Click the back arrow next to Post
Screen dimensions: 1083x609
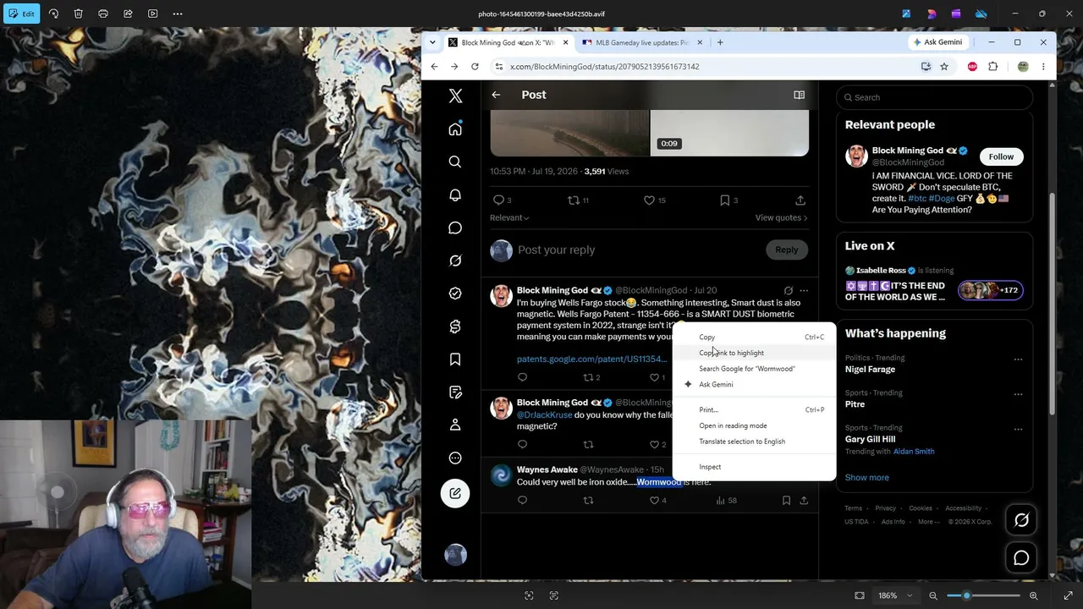coord(496,95)
